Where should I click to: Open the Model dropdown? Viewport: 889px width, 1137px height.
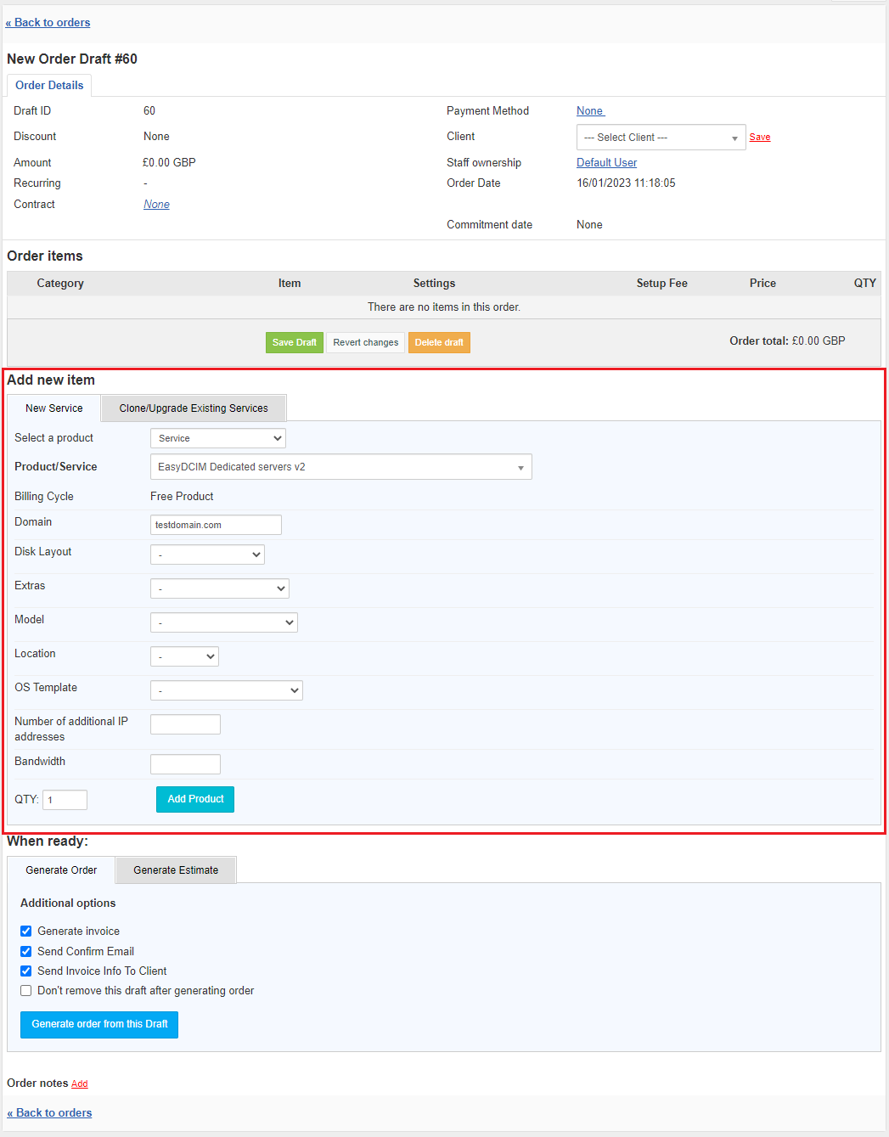click(x=224, y=622)
